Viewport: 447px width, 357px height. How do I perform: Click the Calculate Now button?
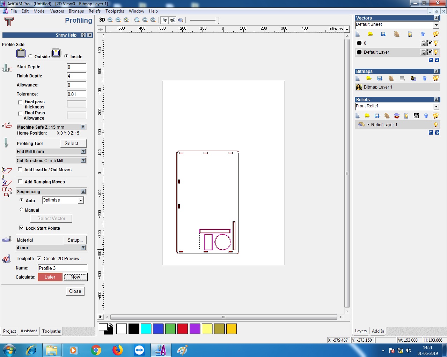[75, 277]
